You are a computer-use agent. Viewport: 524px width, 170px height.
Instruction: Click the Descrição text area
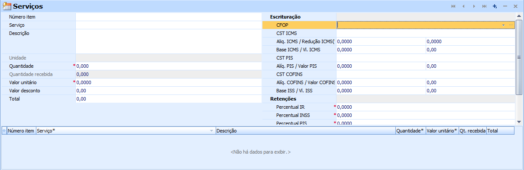[168, 41]
